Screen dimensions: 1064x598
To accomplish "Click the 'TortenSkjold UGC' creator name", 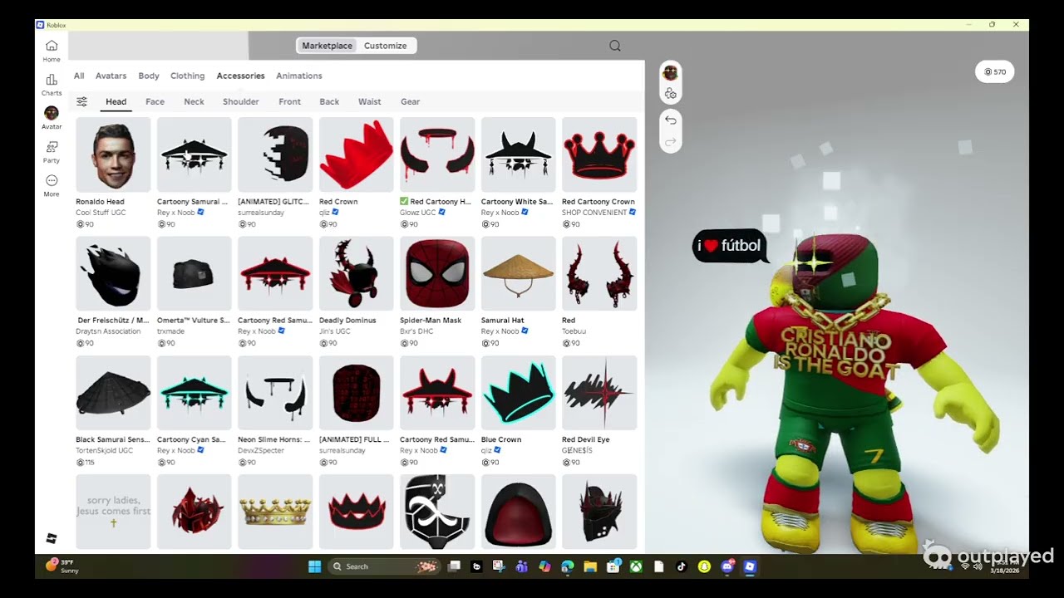I will coord(105,450).
